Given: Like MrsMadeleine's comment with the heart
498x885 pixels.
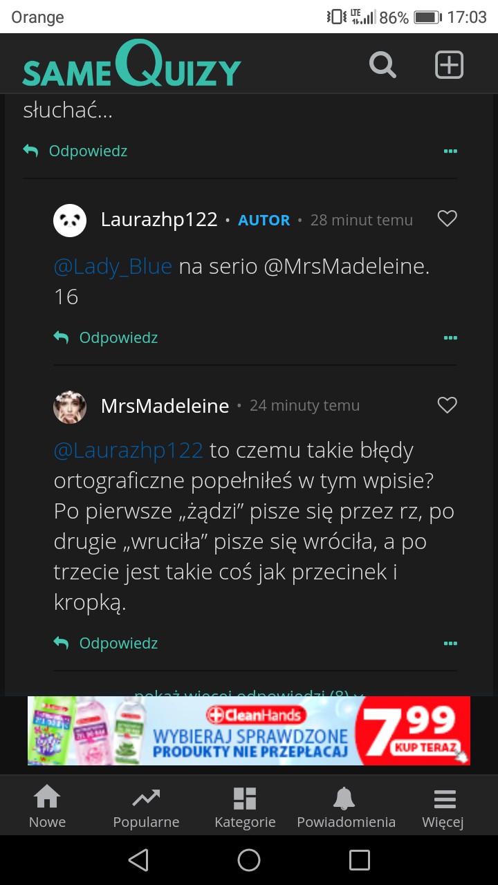Looking at the screenshot, I should tap(448, 405).
